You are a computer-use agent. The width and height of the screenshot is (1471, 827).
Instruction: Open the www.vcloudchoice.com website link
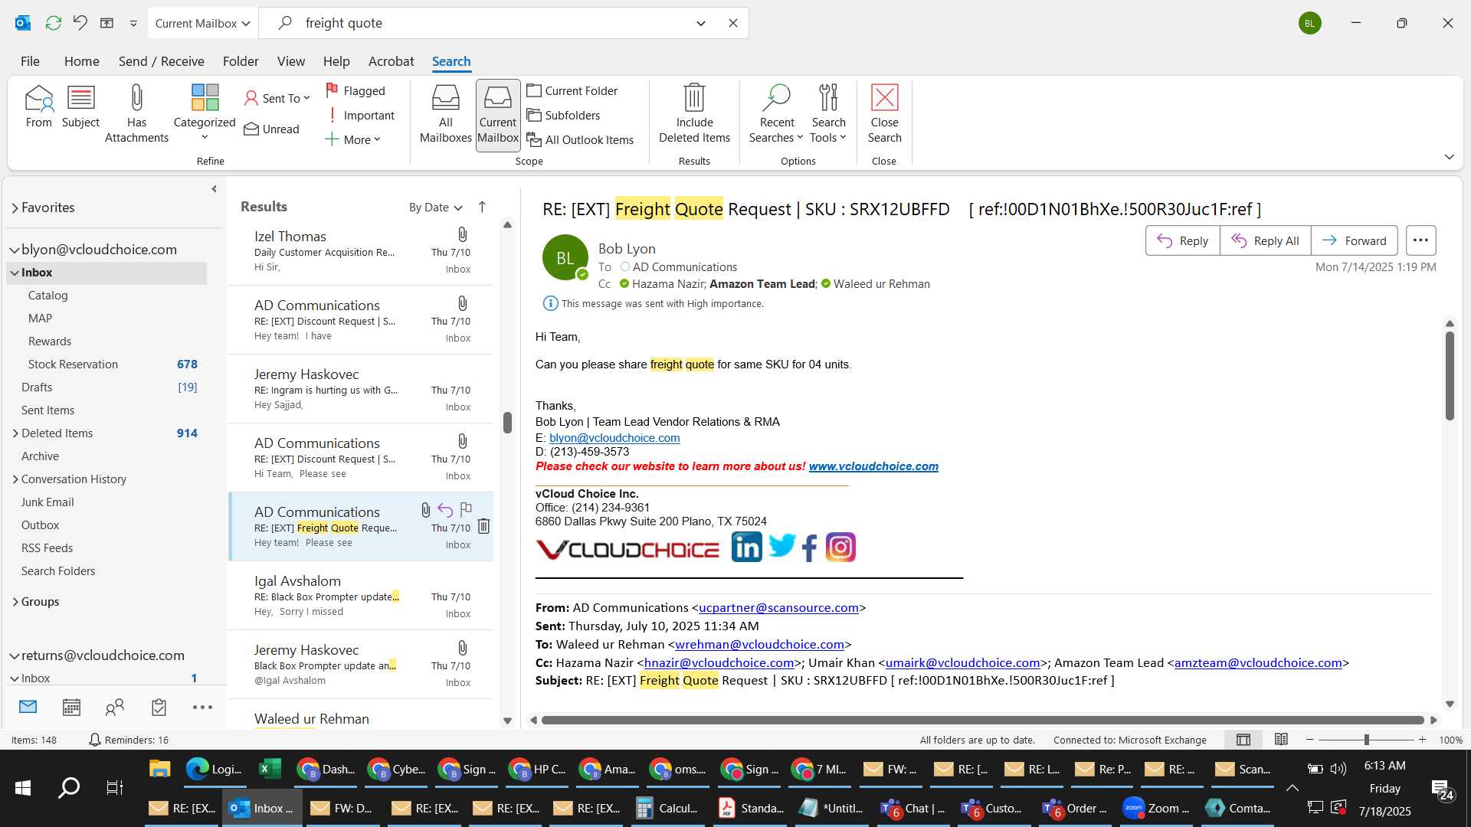pos(873,466)
